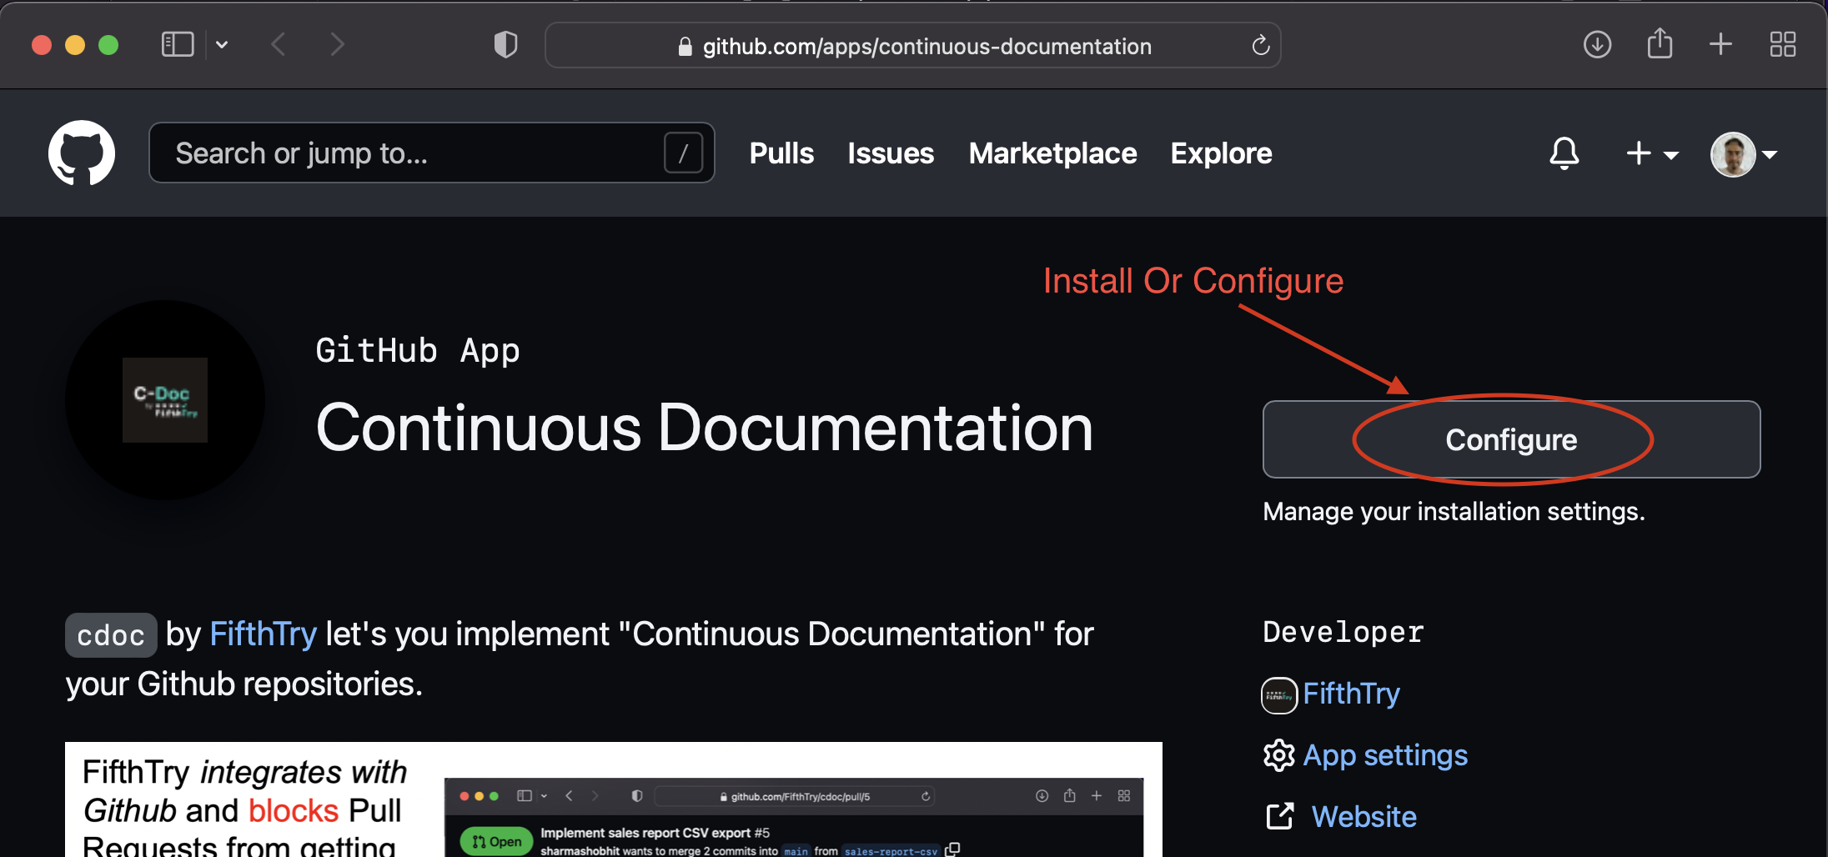Open App settings link

1385,756
